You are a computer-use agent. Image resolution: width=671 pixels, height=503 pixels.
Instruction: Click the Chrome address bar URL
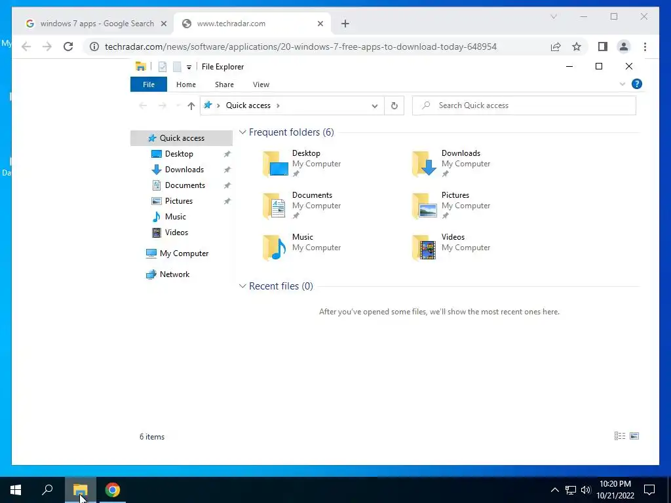click(x=300, y=47)
